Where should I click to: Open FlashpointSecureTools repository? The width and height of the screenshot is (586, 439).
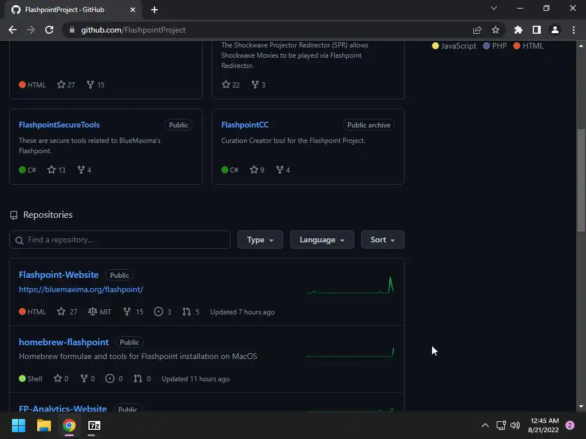pos(59,125)
